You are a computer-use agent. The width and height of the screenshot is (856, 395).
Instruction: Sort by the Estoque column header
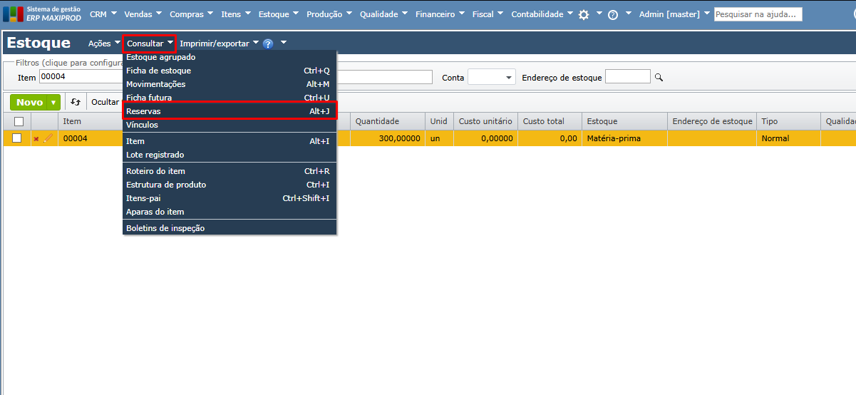[624, 121]
